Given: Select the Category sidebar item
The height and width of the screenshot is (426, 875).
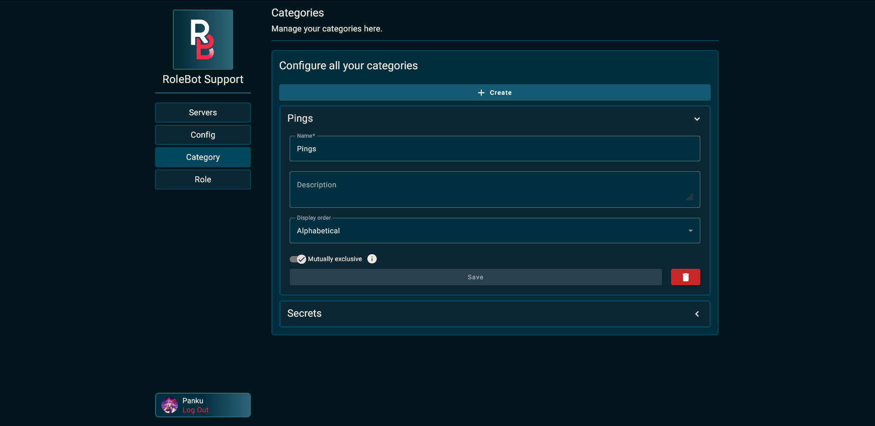Looking at the screenshot, I should click(x=203, y=157).
